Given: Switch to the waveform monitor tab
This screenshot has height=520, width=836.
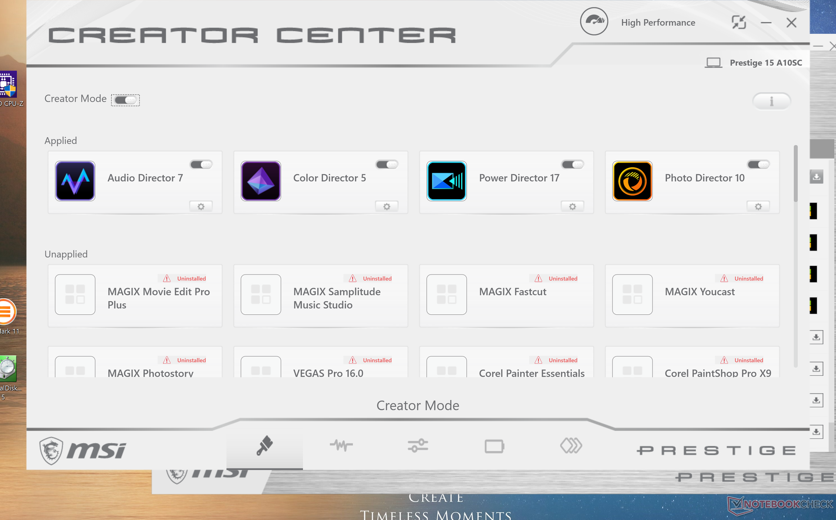Looking at the screenshot, I should (341, 446).
